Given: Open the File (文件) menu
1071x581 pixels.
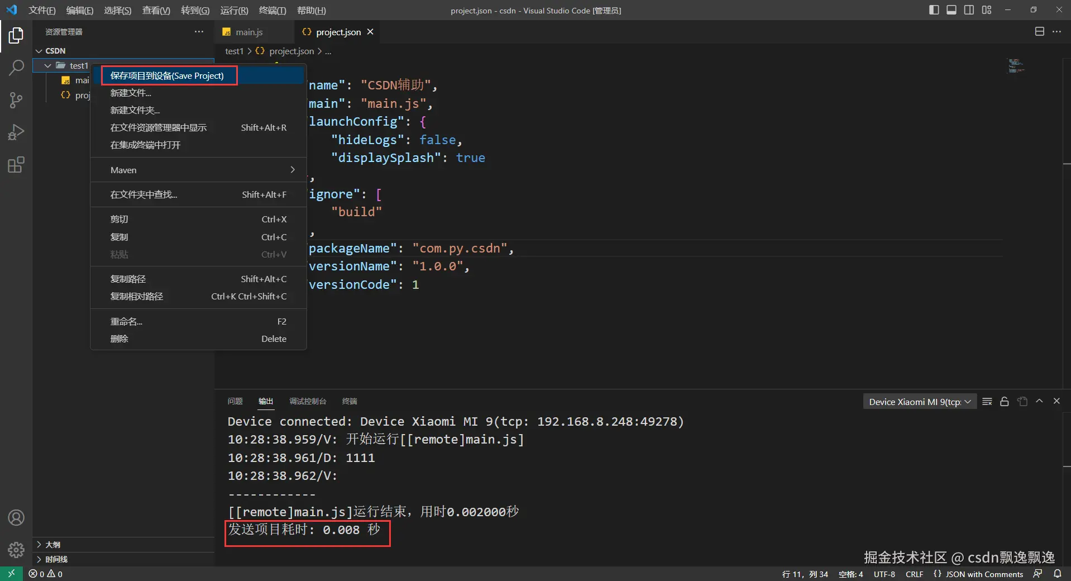Looking at the screenshot, I should [x=42, y=11].
